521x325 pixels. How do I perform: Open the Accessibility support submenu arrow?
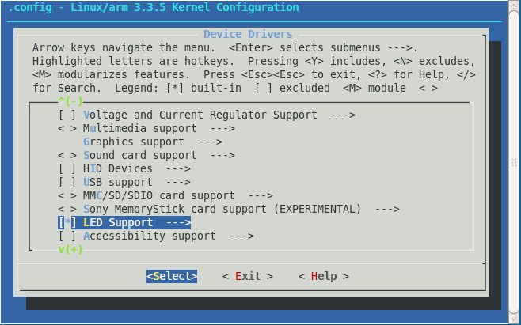point(242,236)
